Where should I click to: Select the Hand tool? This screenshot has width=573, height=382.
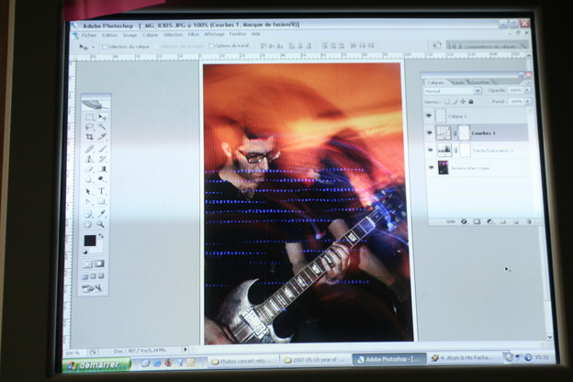(x=88, y=224)
